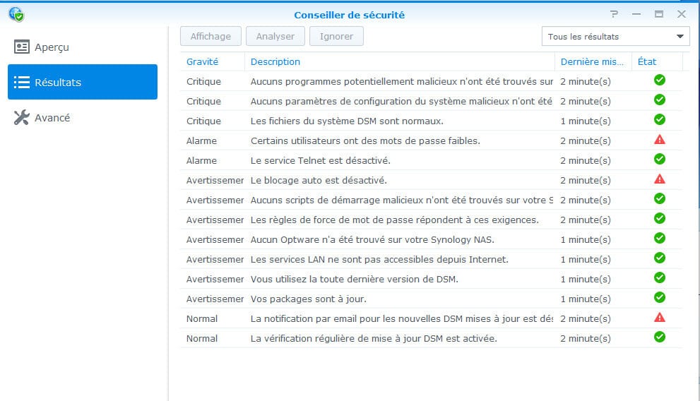This screenshot has width=700, height=401.
Task: Click 'Normal' in the vérification régulière row
Action: pyautogui.click(x=202, y=339)
